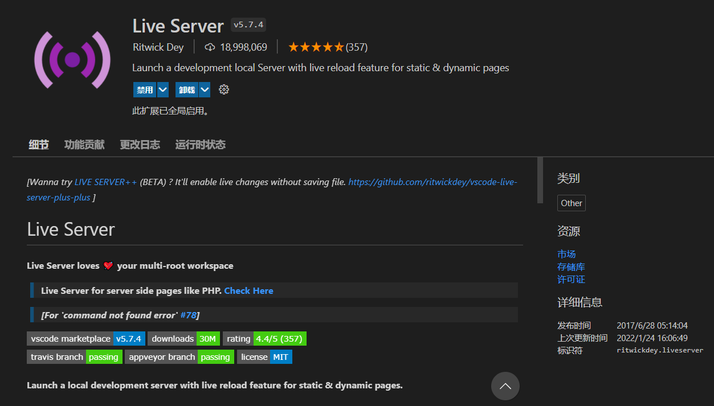This screenshot has height=406, width=714.
Task: Click the license MIT badge
Action: tap(264, 357)
